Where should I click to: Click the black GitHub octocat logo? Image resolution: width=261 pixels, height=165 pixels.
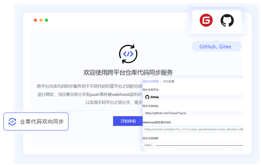tap(227, 20)
